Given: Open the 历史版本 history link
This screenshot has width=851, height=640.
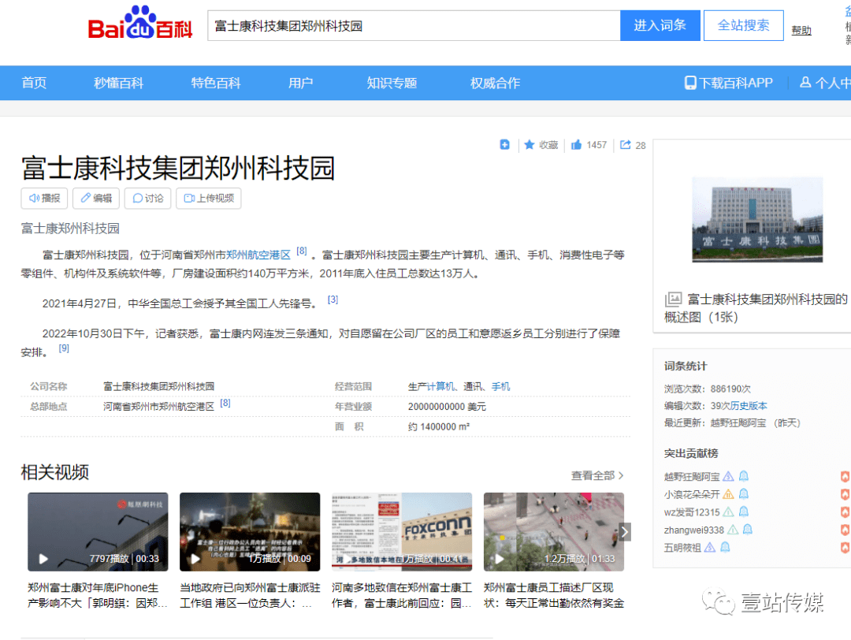Looking at the screenshot, I should click(749, 406).
